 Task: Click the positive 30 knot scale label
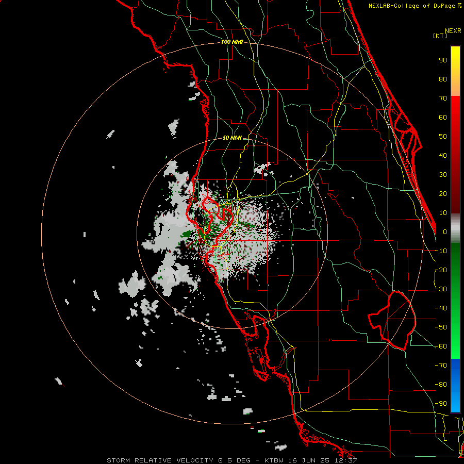click(x=443, y=175)
